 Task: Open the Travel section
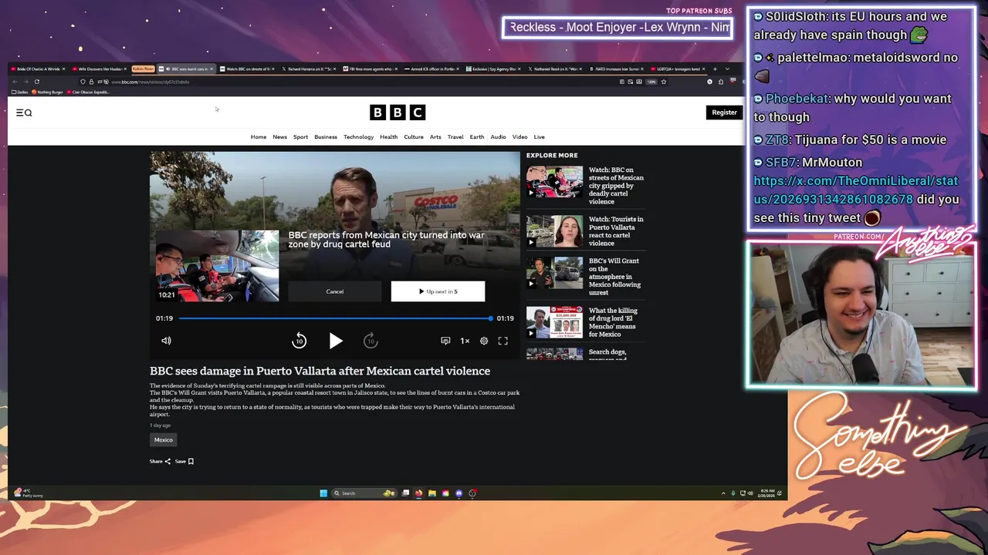coord(455,137)
